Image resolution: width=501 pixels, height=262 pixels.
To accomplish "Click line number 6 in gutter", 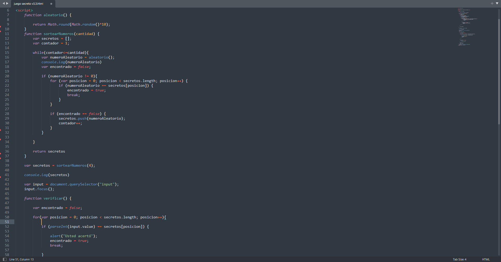I will pos(8,10).
